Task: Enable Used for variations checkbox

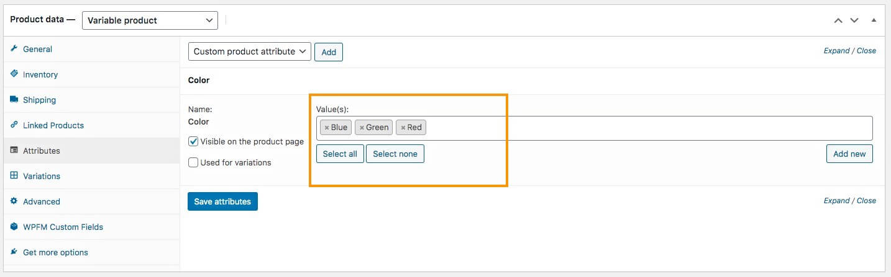Action: click(x=193, y=162)
